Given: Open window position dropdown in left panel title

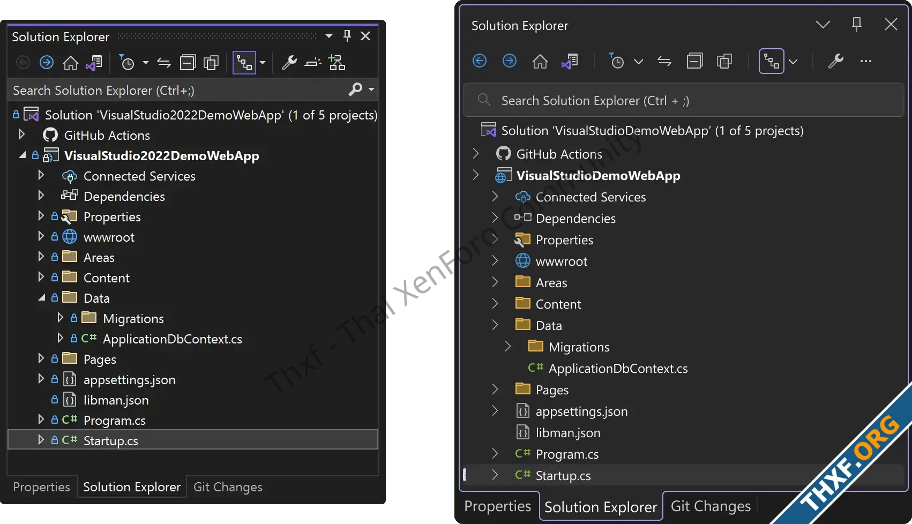Looking at the screenshot, I should (329, 36).
